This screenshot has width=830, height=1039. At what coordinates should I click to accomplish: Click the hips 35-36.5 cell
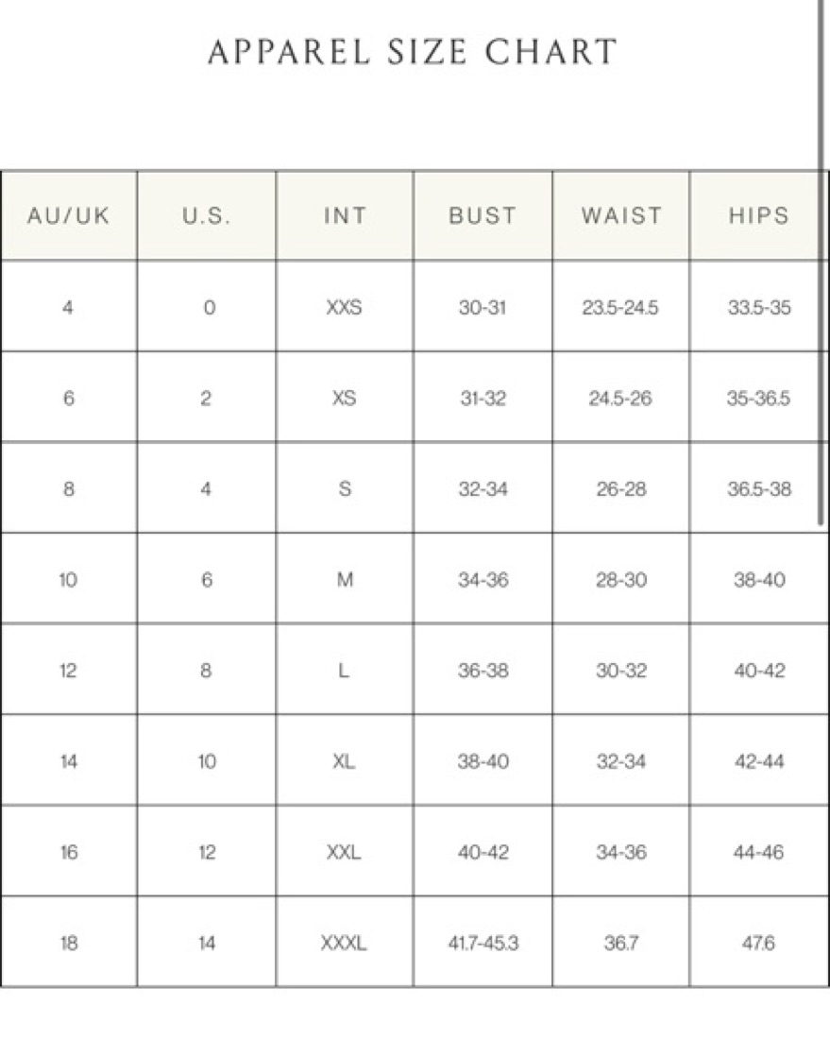click(x=758, y=398)
